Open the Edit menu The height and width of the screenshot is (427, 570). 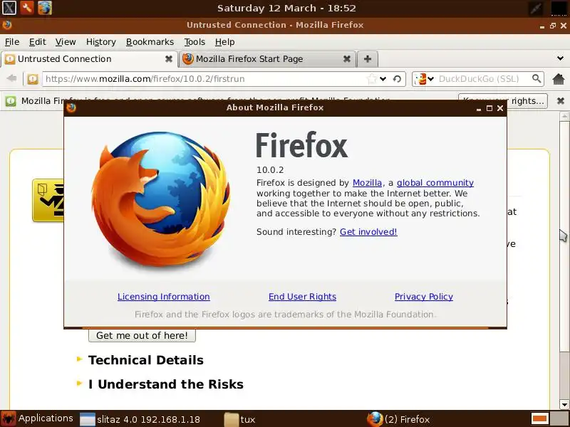38,42
